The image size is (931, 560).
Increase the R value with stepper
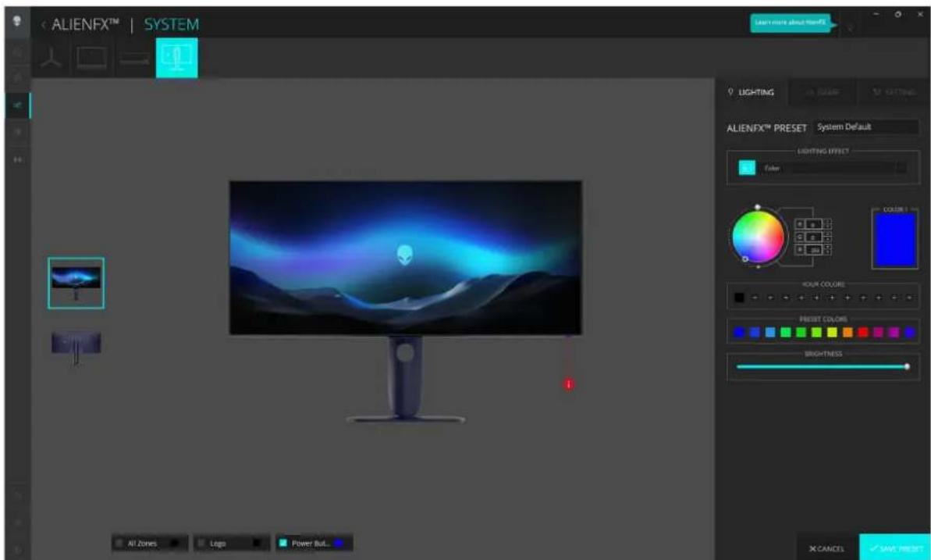(828, 222)
